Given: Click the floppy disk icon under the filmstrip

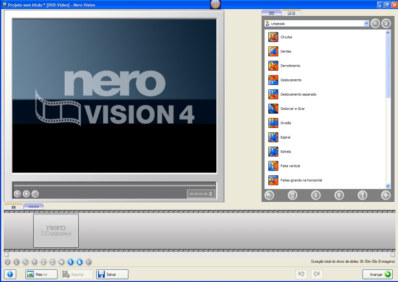Looking at the screenshot, I should click(x=62, y=262).
